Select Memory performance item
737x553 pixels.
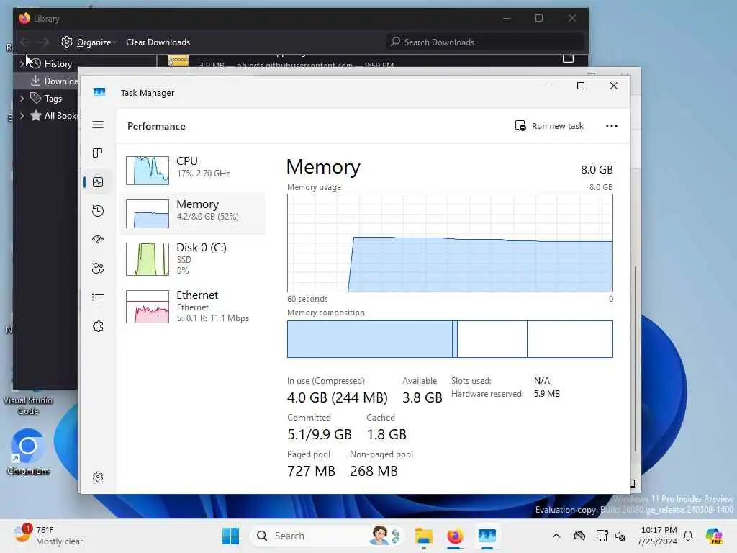coord(193,213)
